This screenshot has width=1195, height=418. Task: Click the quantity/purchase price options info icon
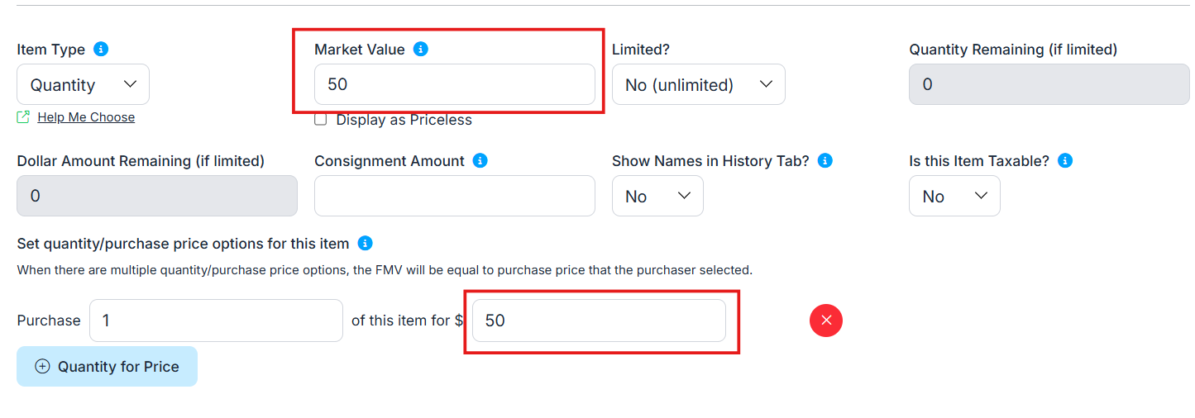[365, 244]
